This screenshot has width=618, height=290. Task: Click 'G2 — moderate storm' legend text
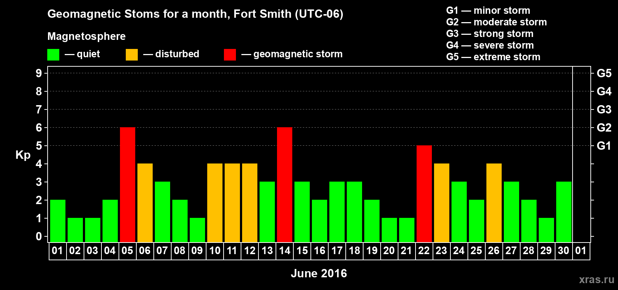[497, 22]
